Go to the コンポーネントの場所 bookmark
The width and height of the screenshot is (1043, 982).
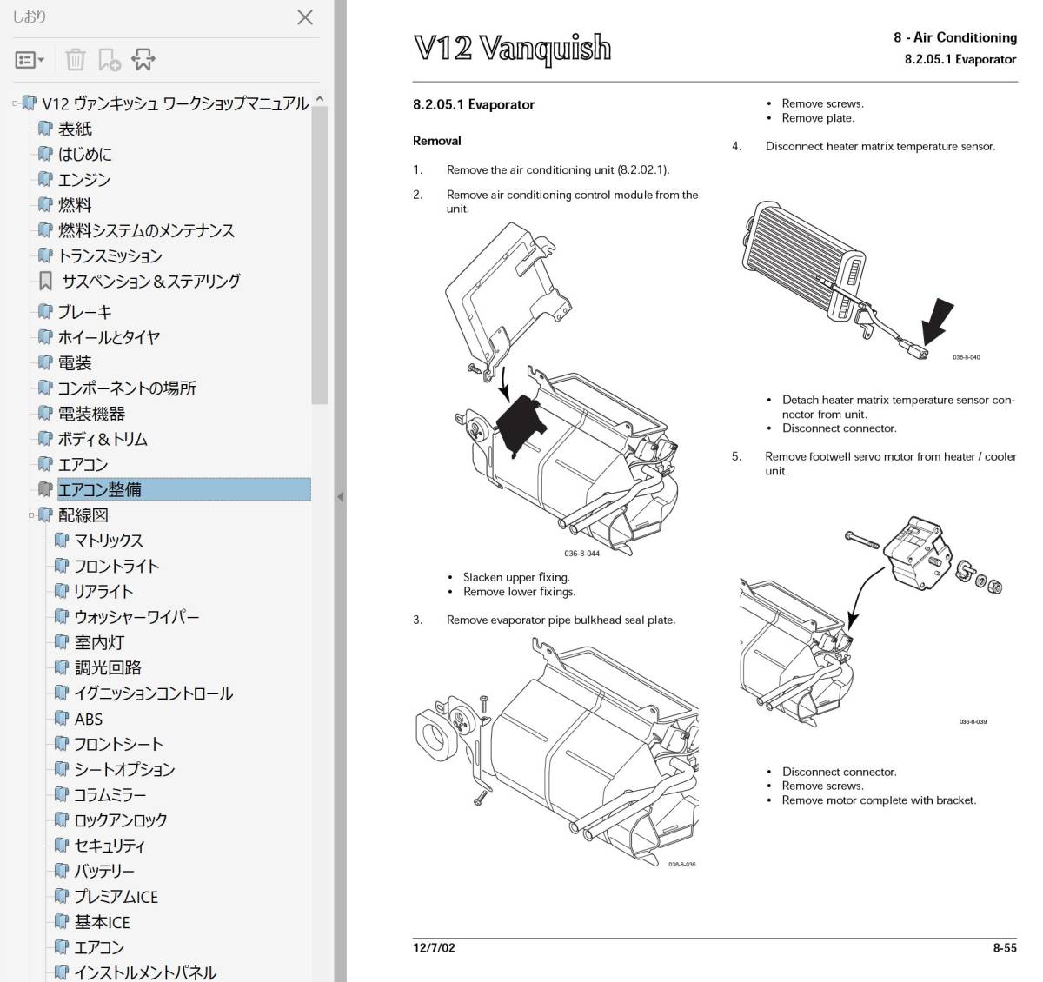(127, 388)
